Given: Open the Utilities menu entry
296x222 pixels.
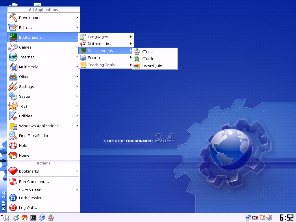Looking at the screenshot, I should tap(44, 116).
